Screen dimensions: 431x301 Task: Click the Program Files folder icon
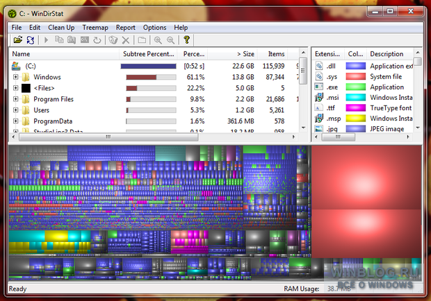point(26,99)
